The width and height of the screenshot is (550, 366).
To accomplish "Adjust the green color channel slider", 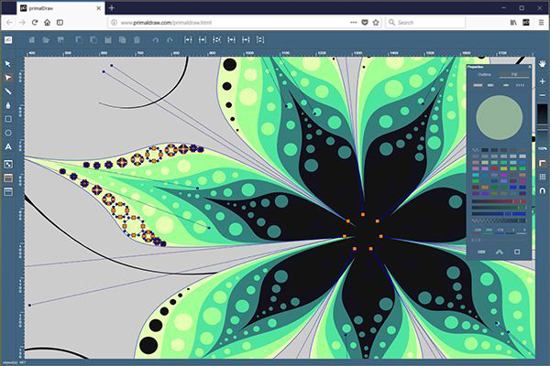I will coord(499,208).
